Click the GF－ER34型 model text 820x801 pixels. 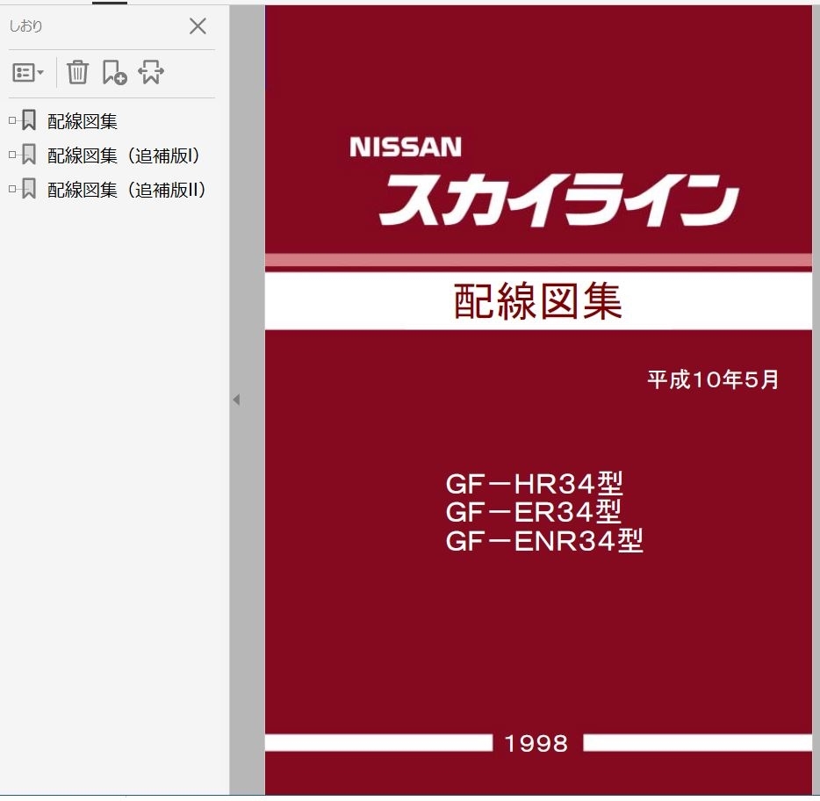pyautogui.click(x=534, y=512)
